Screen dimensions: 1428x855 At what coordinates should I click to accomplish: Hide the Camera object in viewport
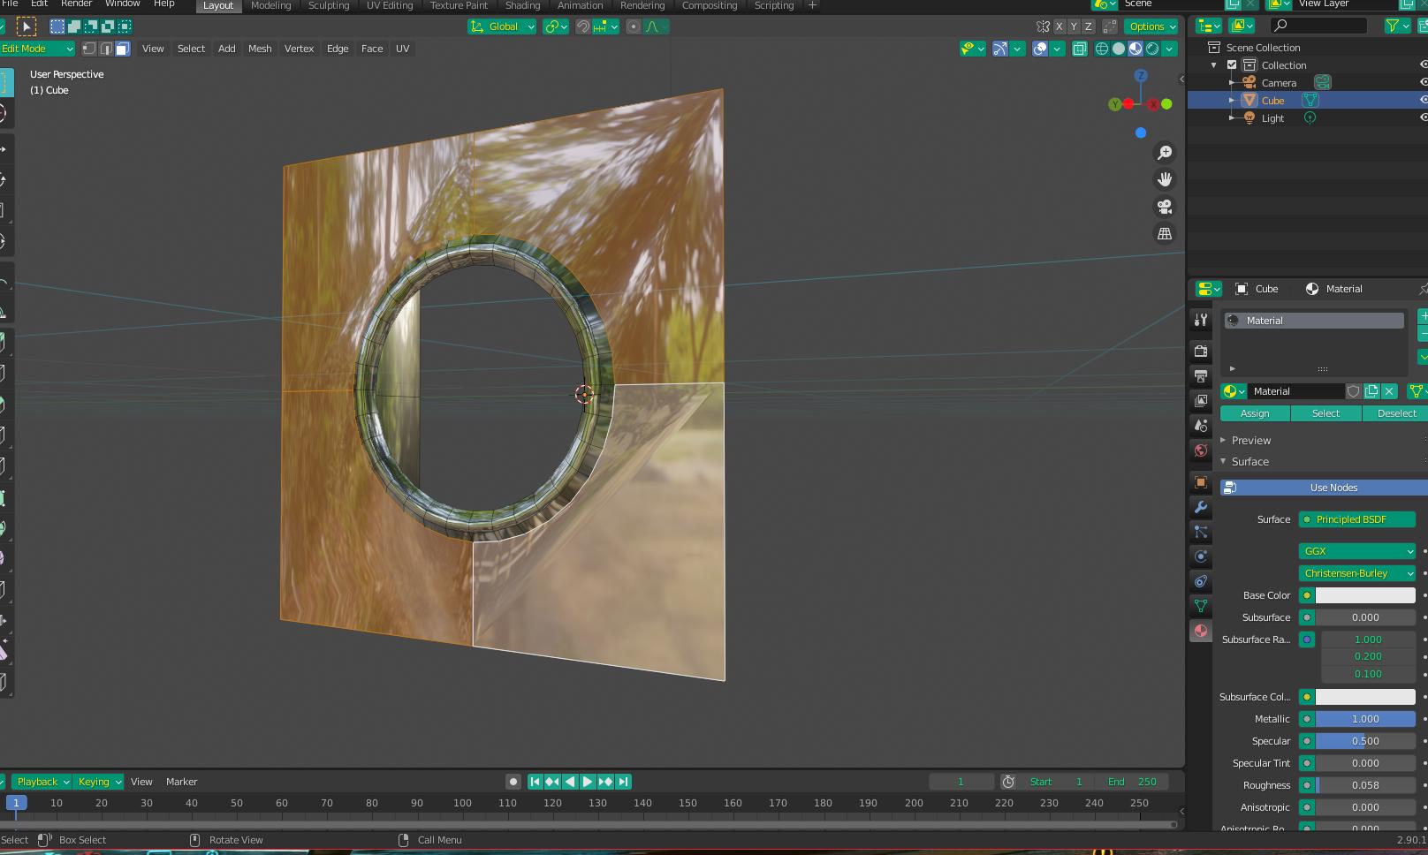pyautogui.click(x=1423, y=82)
